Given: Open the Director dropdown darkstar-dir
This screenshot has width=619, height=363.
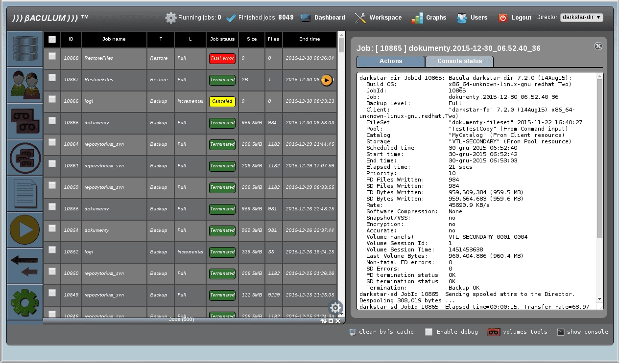Looking at the screenshot, I should tap(581, 17).
